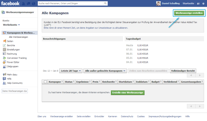
Task: Open friend requests icon in top bar
Action: 24,3
